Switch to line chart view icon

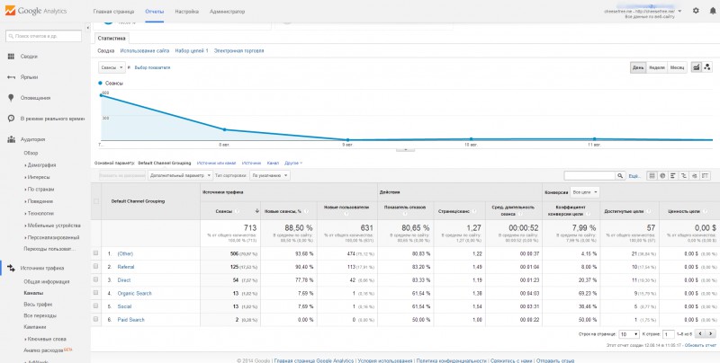click(696, 67)
